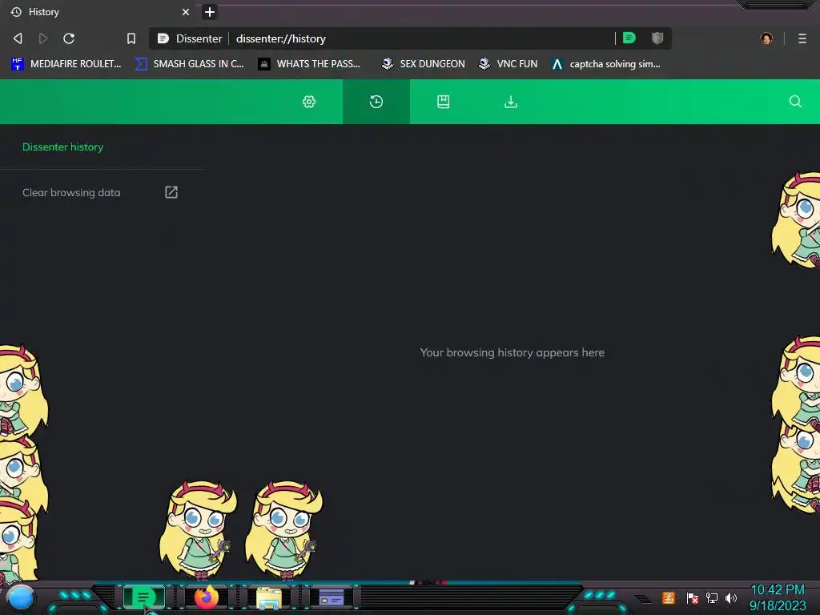Open captcha solving sim... bookmark

tap(605, 64)
